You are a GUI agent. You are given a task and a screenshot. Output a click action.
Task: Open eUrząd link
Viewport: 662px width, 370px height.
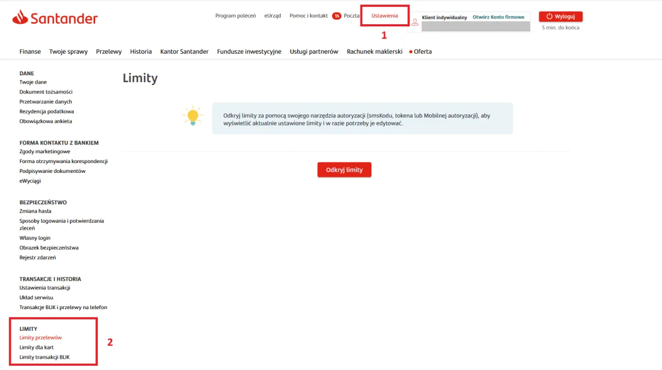pyautogui.click(x=273, y=16)
